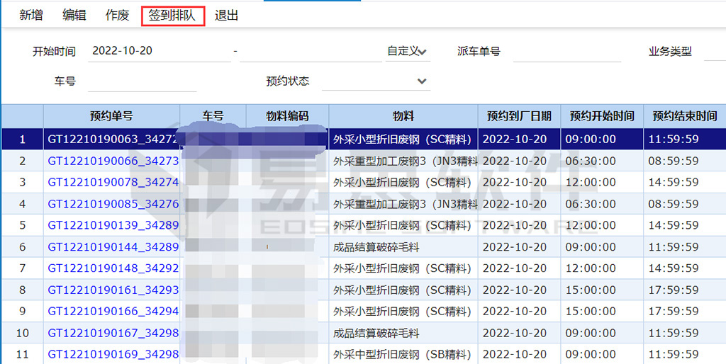
Task: Click the 编辑 toolbar button
Action: [74, 16]
